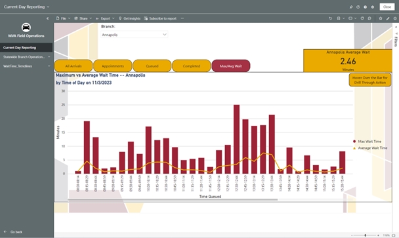Click the bar for 15:30-15:44
The height and width of the screenshot is (238, 399).
pyautogui.click(x=343, y=163)
